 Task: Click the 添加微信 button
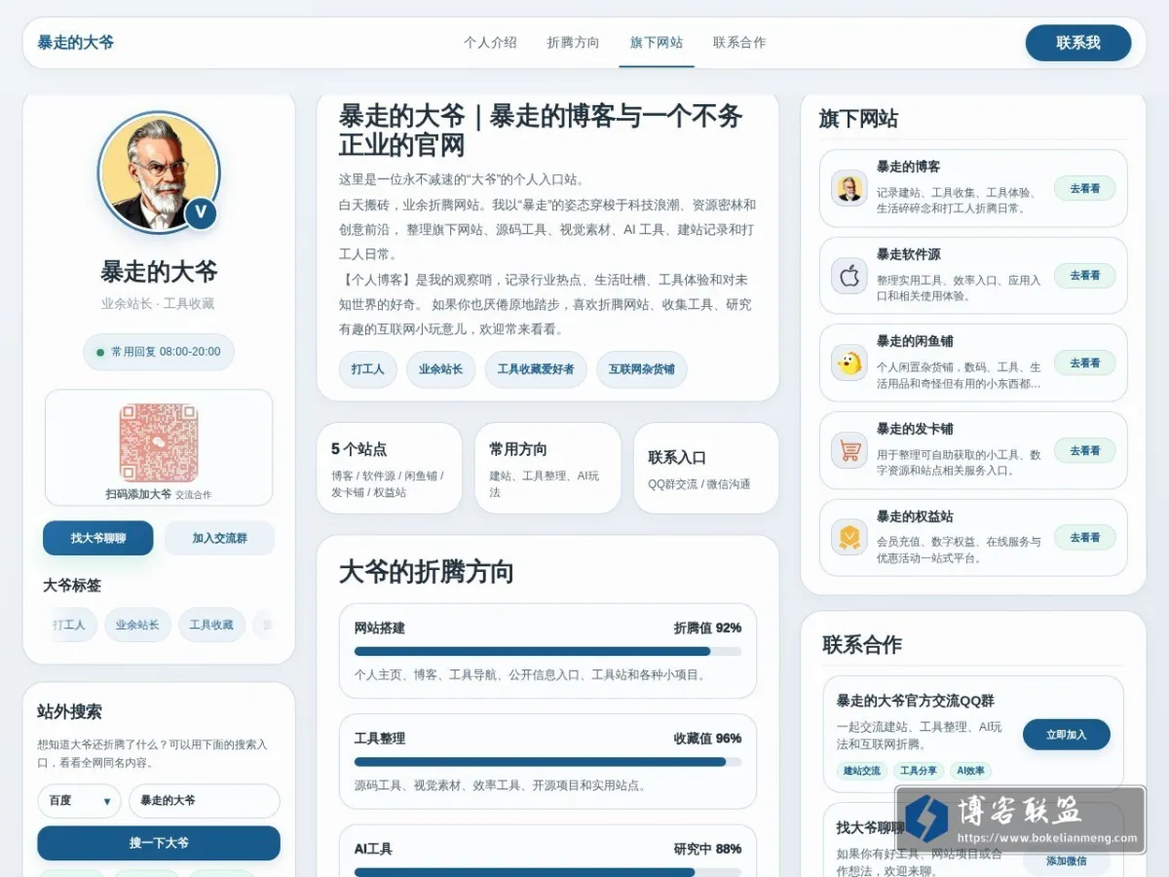1067,860
